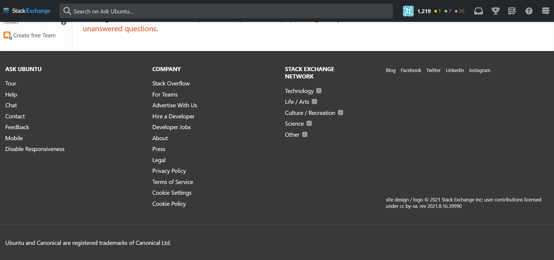Click the Teams info icon
The width and height of the screenshot is (554, 260).
point(63,23)
